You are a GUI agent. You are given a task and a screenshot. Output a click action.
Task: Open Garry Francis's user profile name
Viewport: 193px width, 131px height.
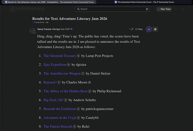[x=44, y=29]
